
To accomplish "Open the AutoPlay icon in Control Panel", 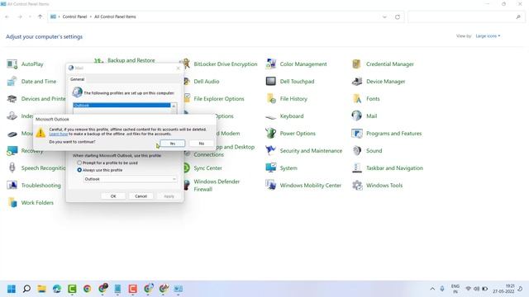I will pyautogui.click(x=12, y=64).
